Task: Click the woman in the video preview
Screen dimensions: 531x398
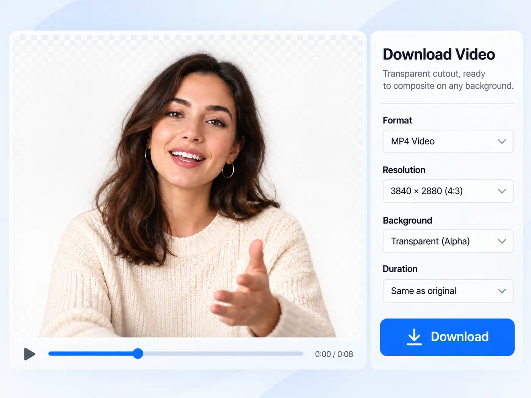Action: (188, 197)
